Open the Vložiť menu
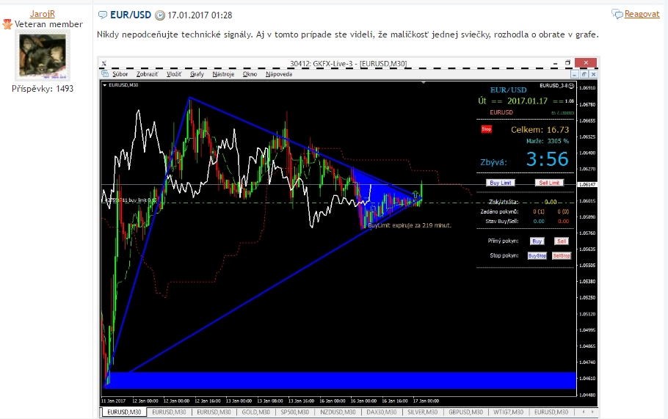 pyautogui.click(x=174, y=74)
